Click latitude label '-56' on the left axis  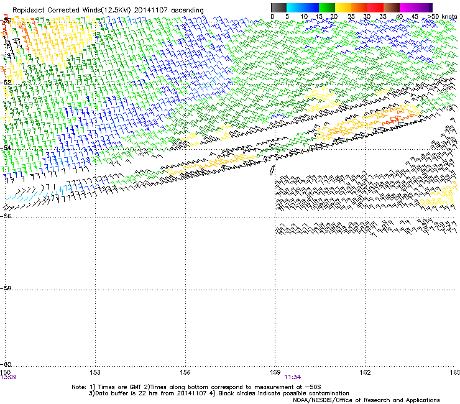(x=6, y=216)
